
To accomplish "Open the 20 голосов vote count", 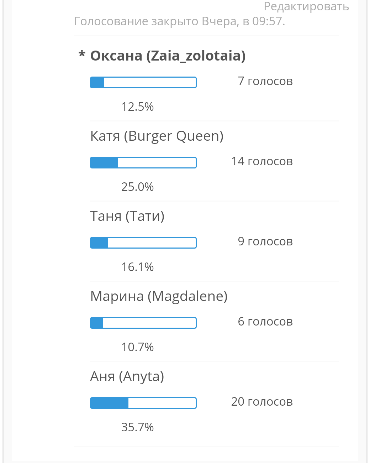I will [262, 402].
